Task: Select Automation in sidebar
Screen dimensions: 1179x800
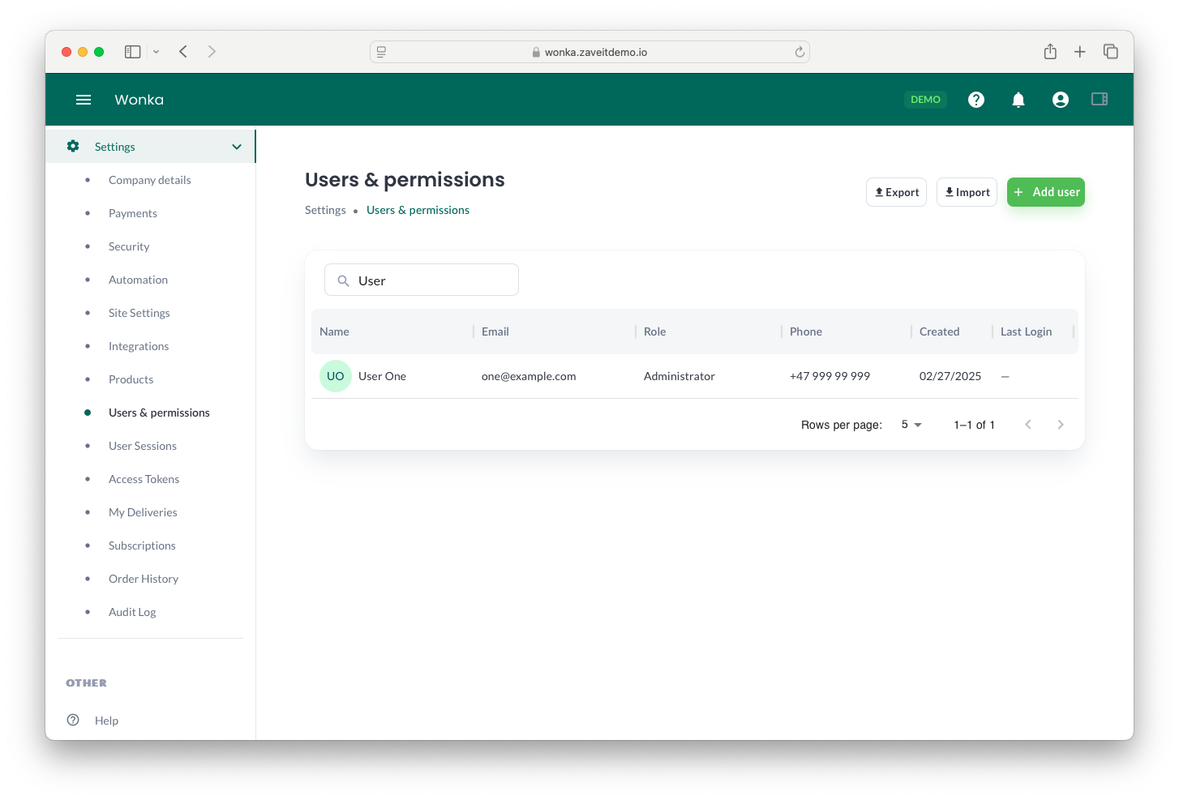Action: point(138,280)
